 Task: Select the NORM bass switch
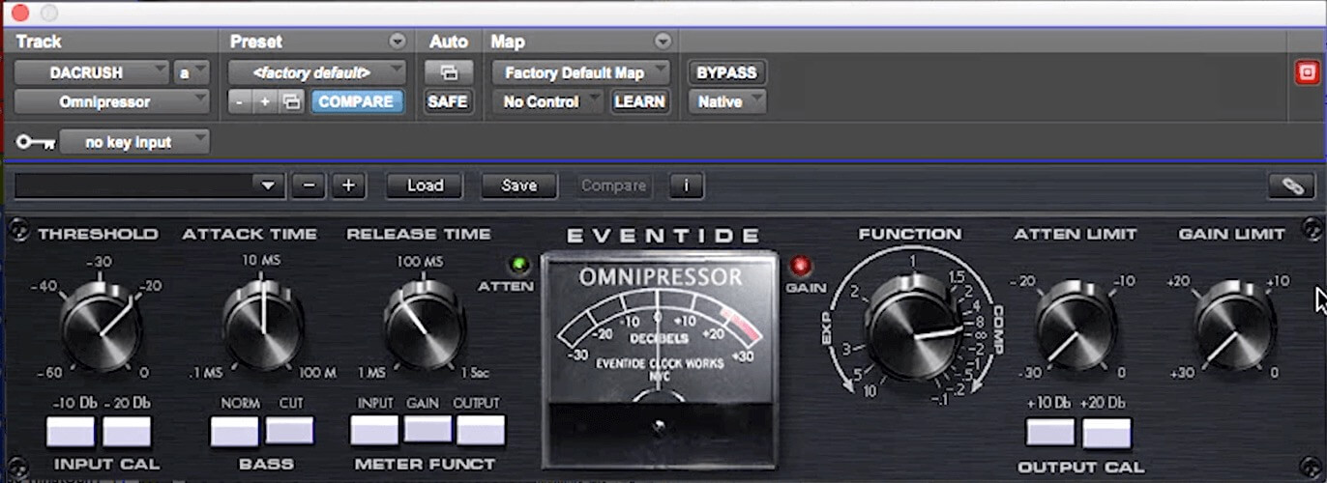(x=234, y=432)
